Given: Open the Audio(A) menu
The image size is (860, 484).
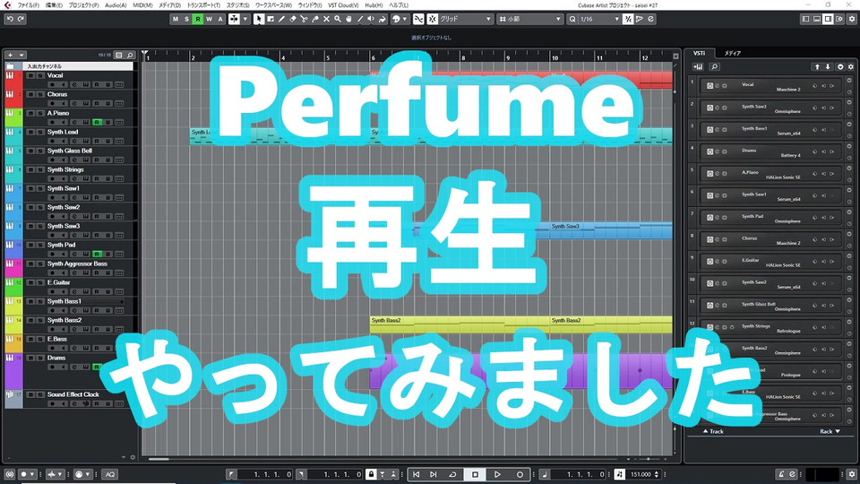Looking at the screenshot, I should click(x=116, y=5).
